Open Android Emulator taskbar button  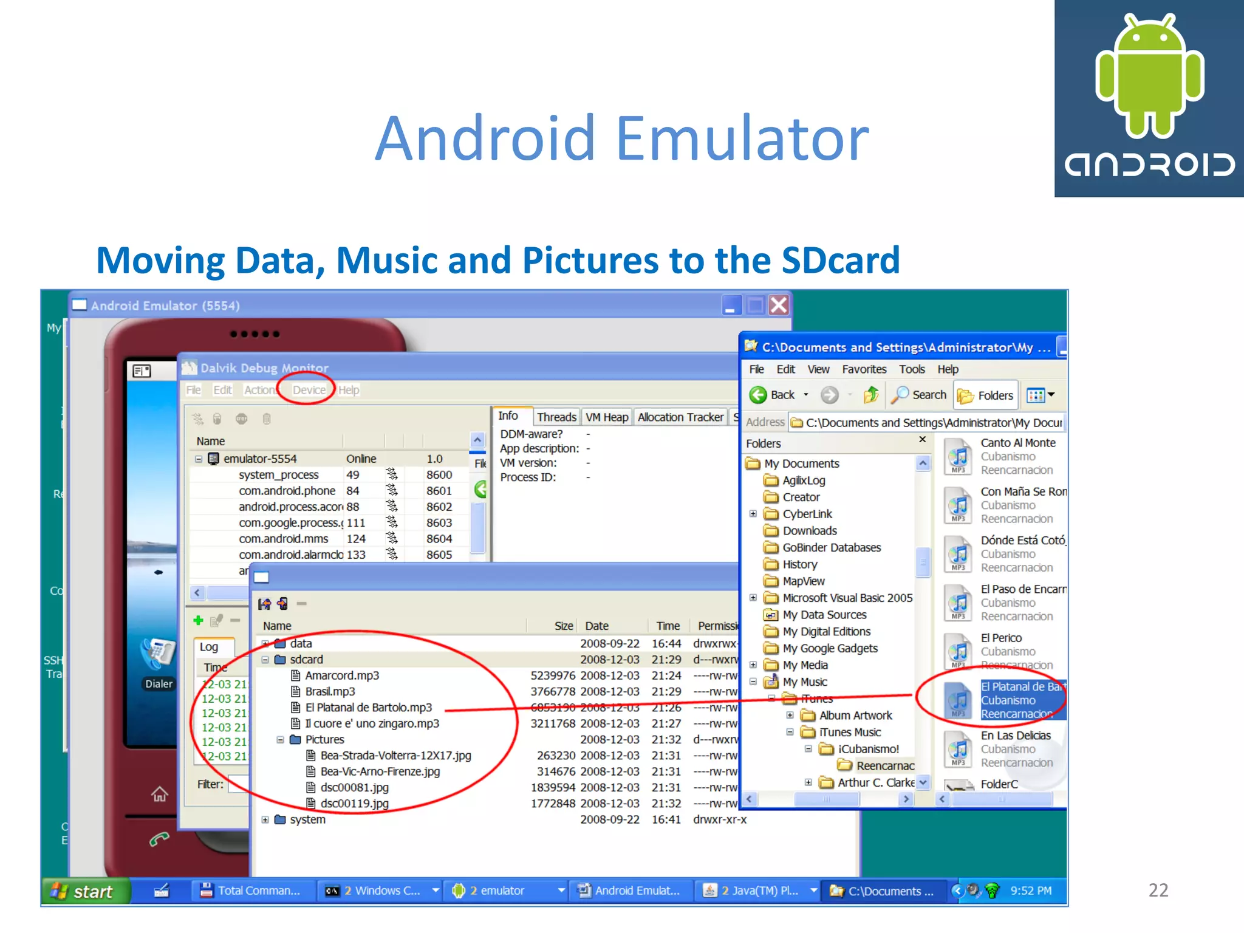(631, 891)
